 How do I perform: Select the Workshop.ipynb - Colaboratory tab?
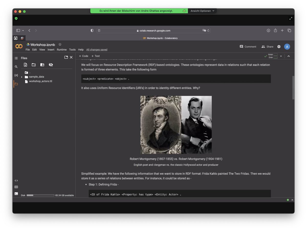(x=160, y=38)
